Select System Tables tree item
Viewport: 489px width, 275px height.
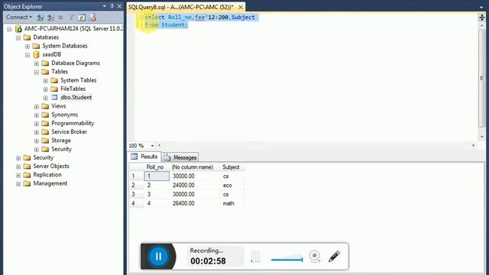[x=78, y=80]
